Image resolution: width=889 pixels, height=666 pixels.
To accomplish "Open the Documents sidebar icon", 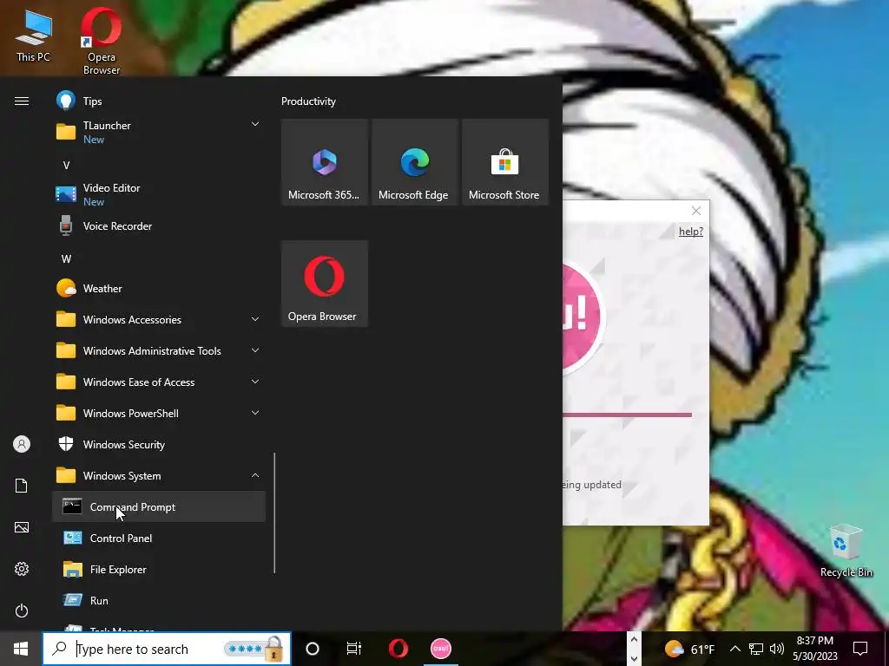I will pos(22,486).
